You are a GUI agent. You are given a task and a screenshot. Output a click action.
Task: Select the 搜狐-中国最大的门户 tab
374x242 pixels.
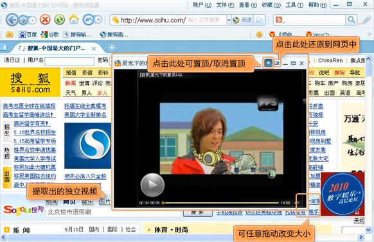pos(55,48)
